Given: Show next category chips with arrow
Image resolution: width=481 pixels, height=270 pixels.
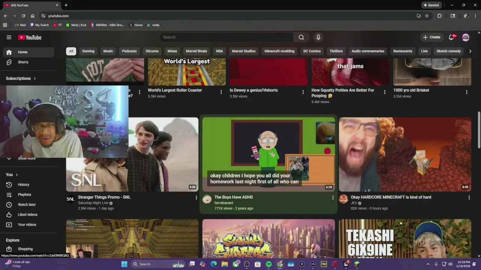Looking at the screenshot, I should point(470,51).
